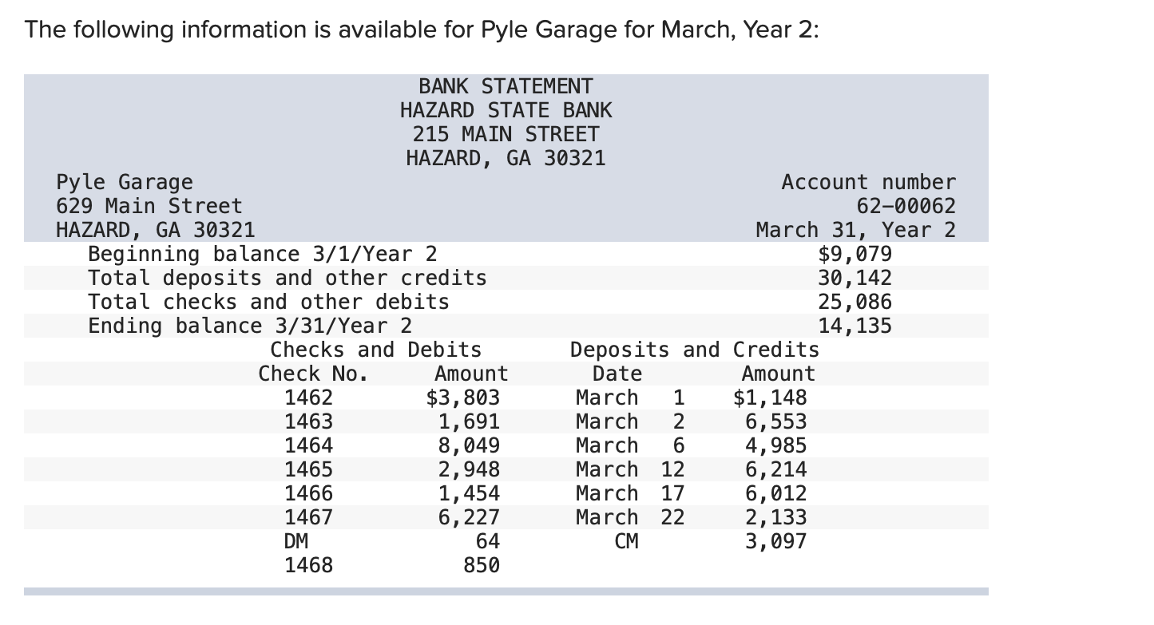Click the 'Account number' label
Viewport: 1154px width, 625px height.
tap(868, 182)
